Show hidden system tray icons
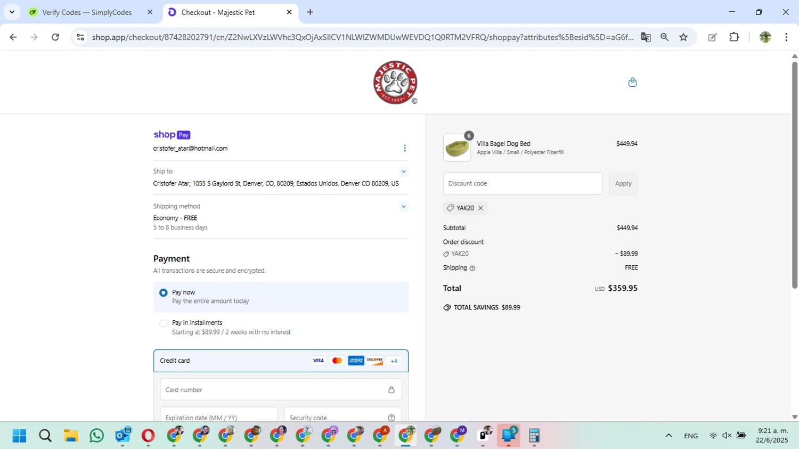The height and width of the screenshot is (449, 799). click(668, 436)
